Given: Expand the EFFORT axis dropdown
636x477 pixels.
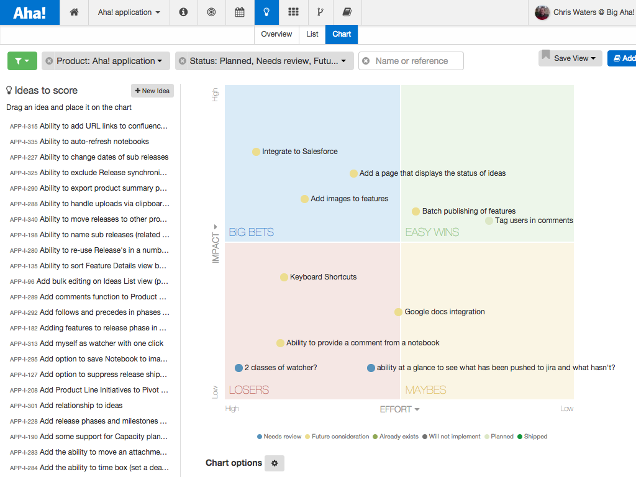Looking at the screenshot, I should [399, 409].
